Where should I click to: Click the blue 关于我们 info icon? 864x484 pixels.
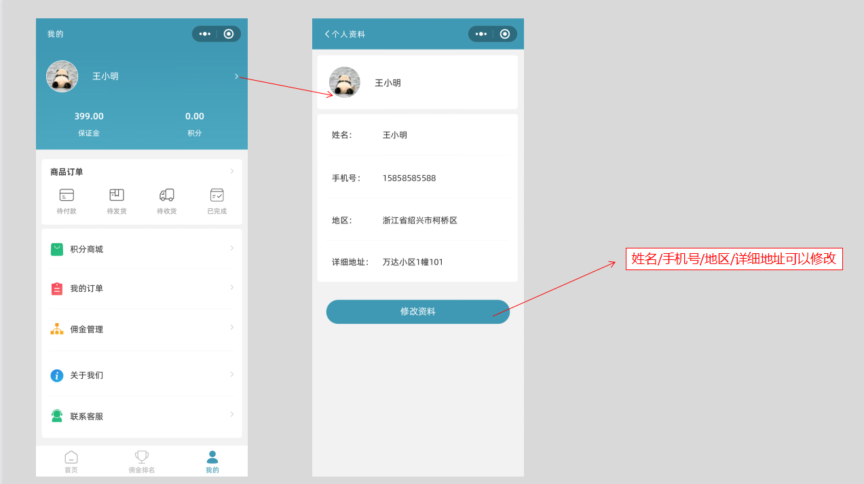point(57,375)
